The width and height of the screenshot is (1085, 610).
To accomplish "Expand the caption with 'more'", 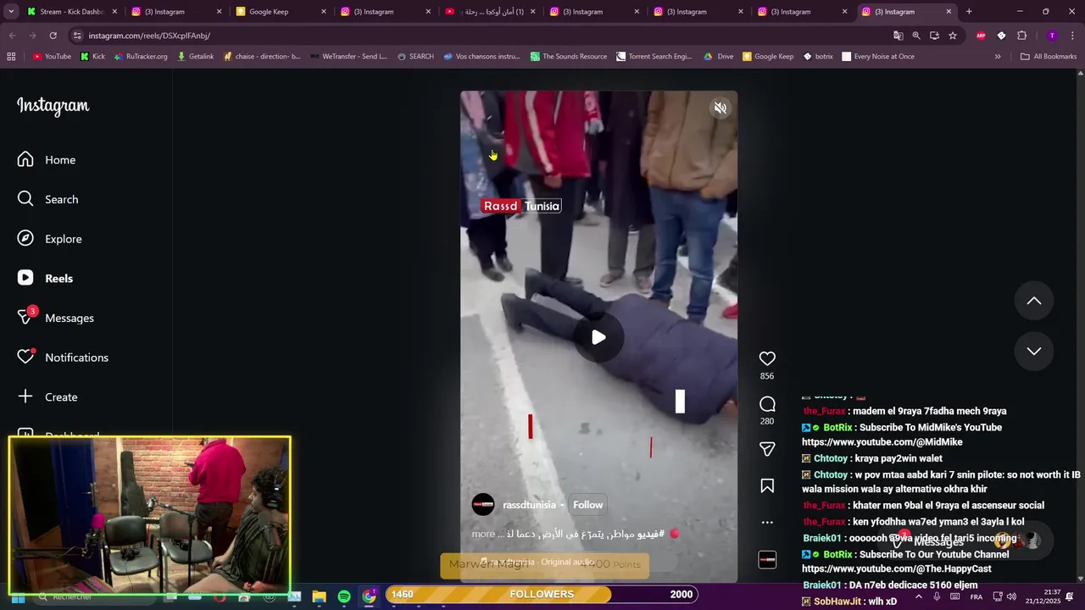I will click(483, 534).
